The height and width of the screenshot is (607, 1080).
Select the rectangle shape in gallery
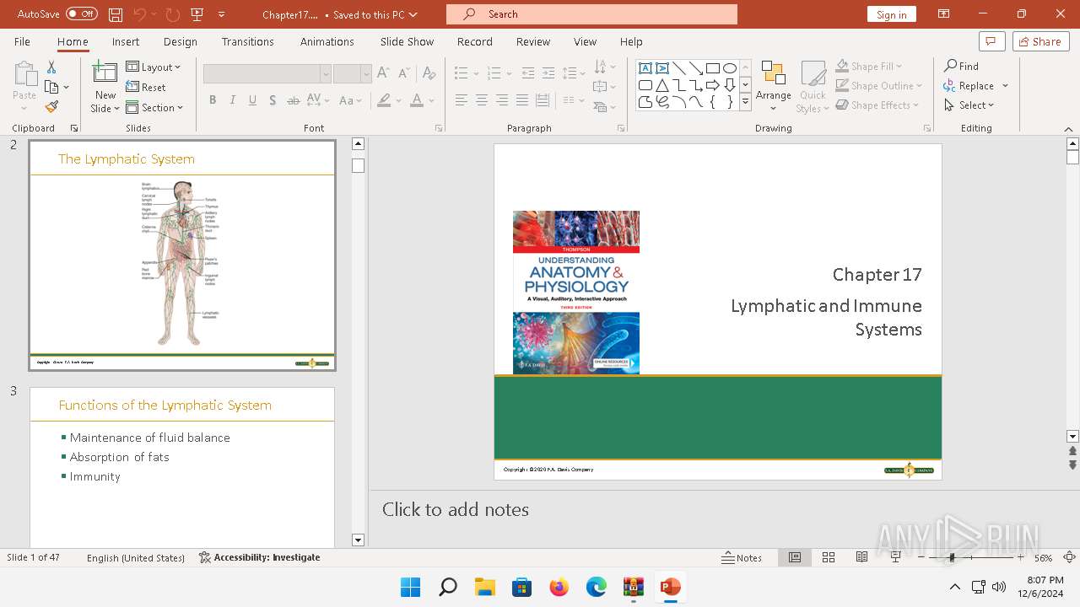(713, 68)
